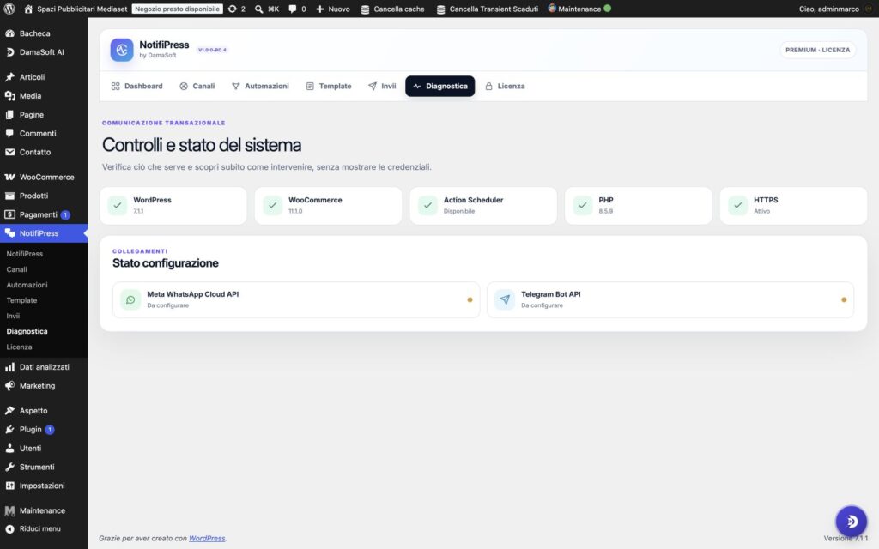Open Invii in NotifiPress submenu
Image resolution: width=879 pixels, height=549 pixels.
pos(13,316)
